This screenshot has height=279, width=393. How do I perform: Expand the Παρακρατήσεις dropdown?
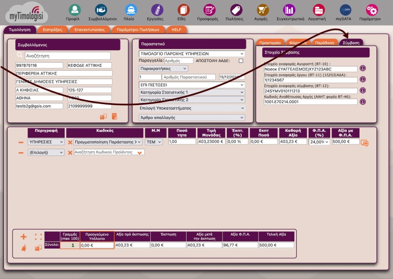click(163, 69)
